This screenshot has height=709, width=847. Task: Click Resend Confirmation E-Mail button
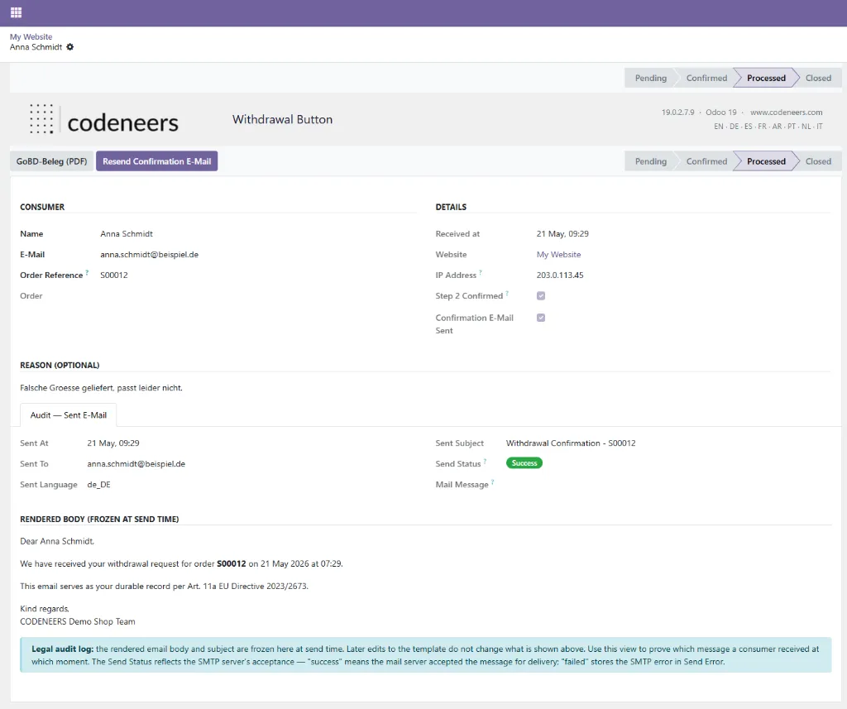156,161
